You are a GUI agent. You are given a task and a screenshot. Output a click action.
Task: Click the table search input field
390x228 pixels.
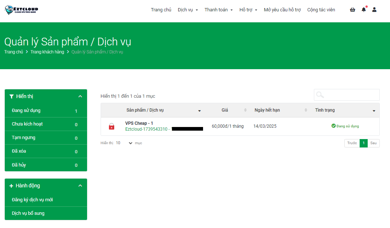[x=351, y=95]
